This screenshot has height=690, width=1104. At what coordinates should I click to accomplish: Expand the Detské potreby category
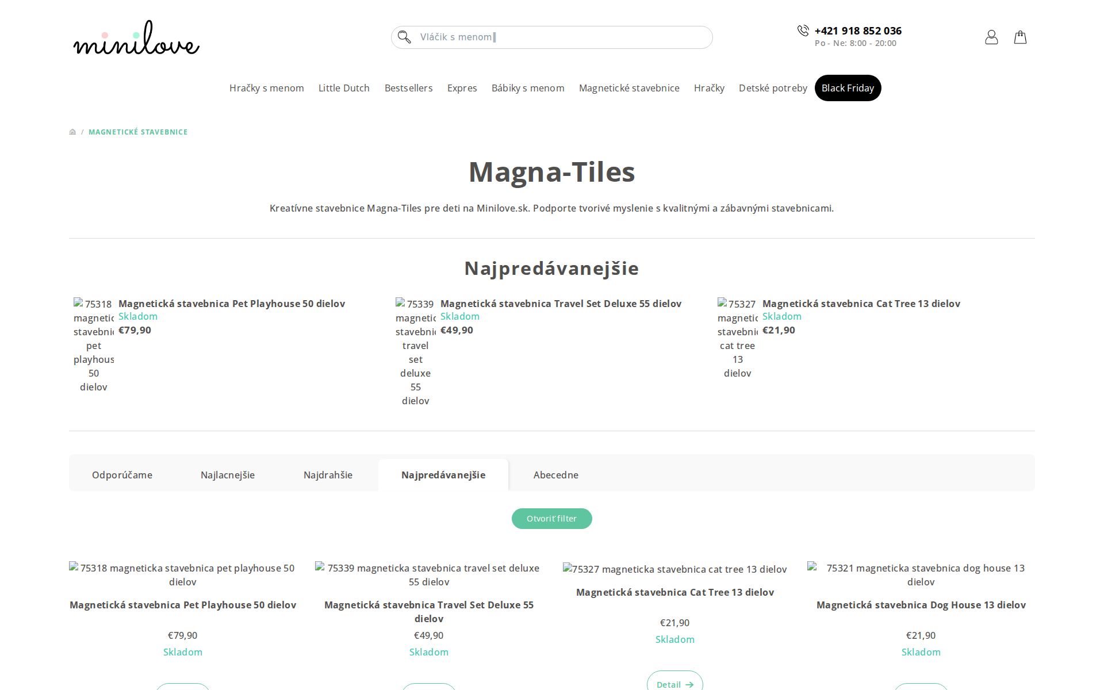[773, 88]
